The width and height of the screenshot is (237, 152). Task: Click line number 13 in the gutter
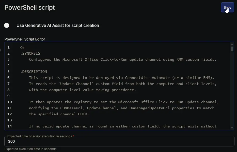9,120
